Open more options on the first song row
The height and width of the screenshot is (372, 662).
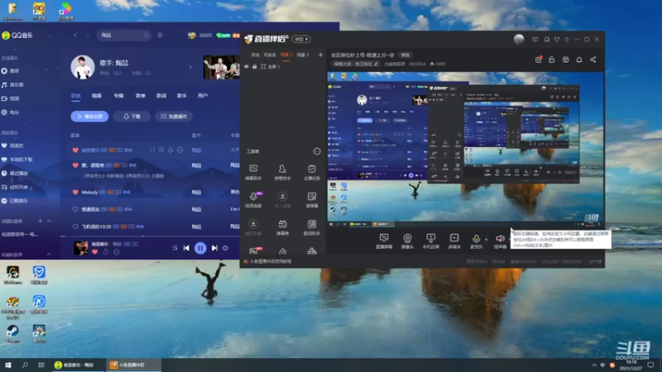180,150
